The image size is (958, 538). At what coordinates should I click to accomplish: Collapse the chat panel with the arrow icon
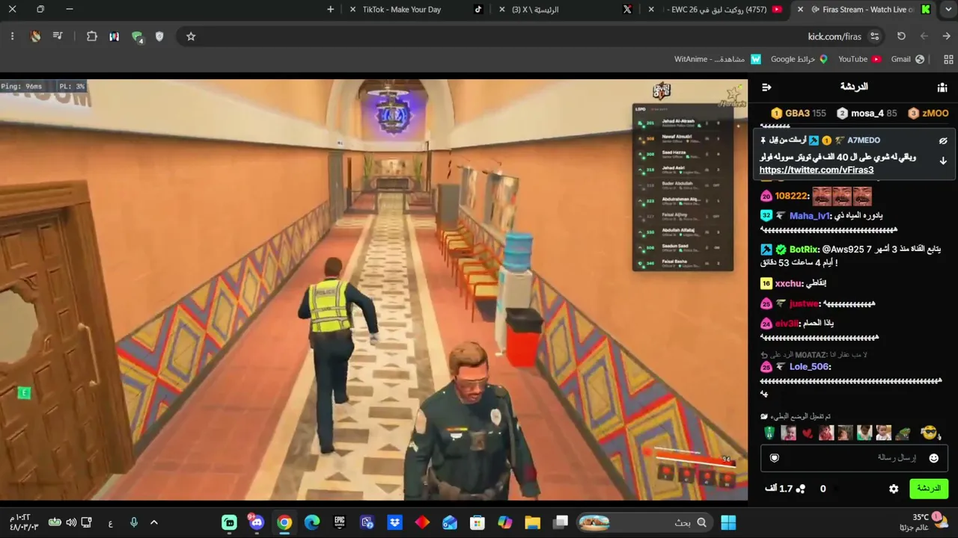tap(766, 87)
